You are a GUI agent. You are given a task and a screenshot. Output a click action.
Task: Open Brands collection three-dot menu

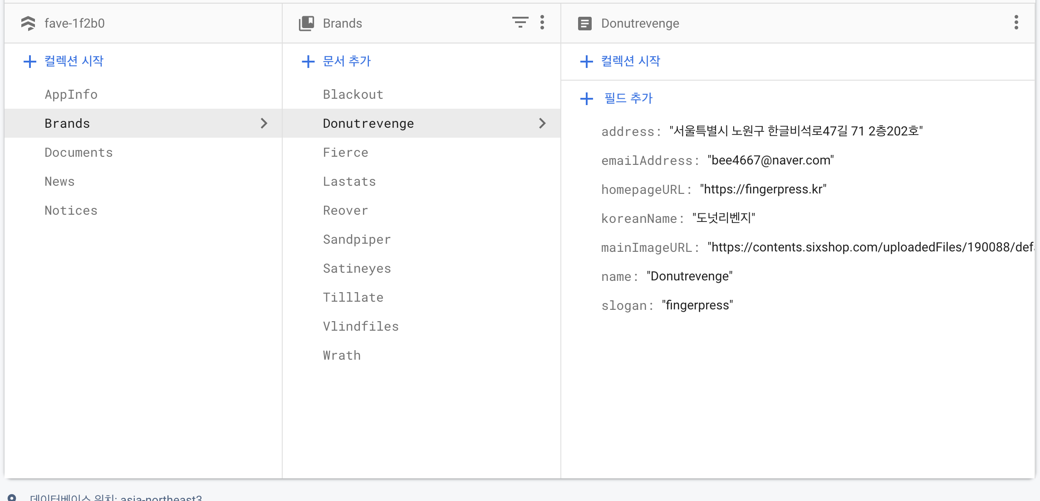coord(542,22)
